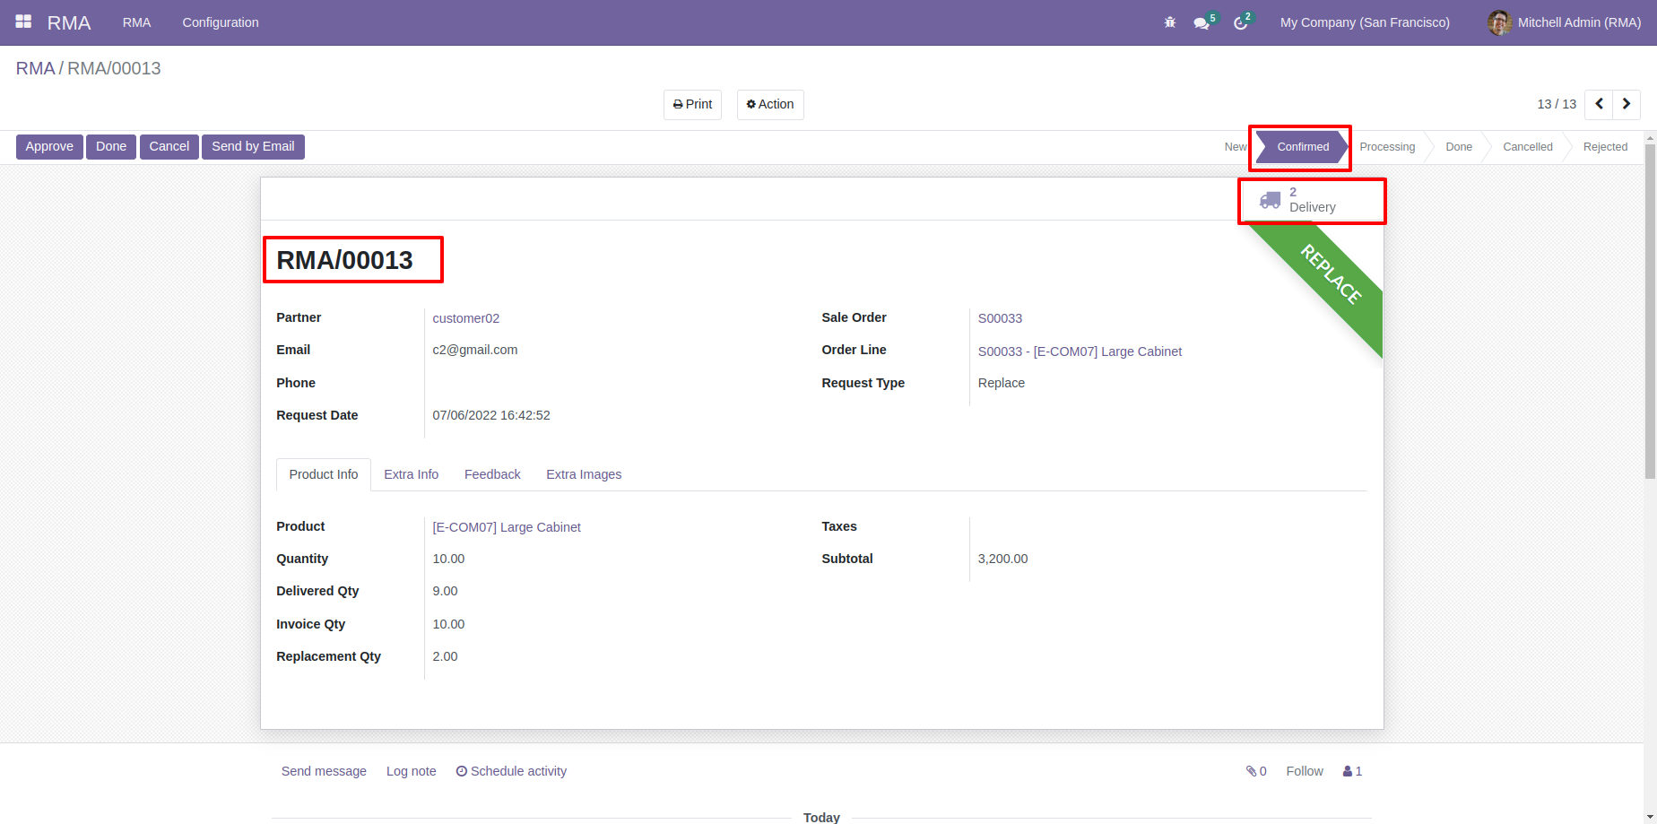Go to previous record arrow
Viewport: 1657px width, 824px height.
(x=1599, y=104)
